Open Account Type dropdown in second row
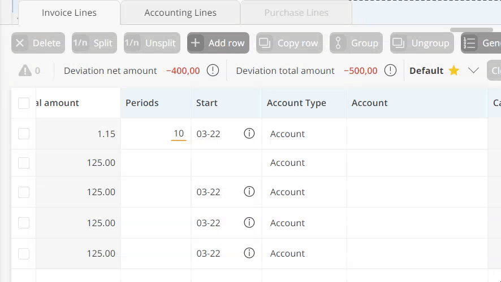Image resolution: width=501 pixels, height=282 pixels. click(304, 163)
